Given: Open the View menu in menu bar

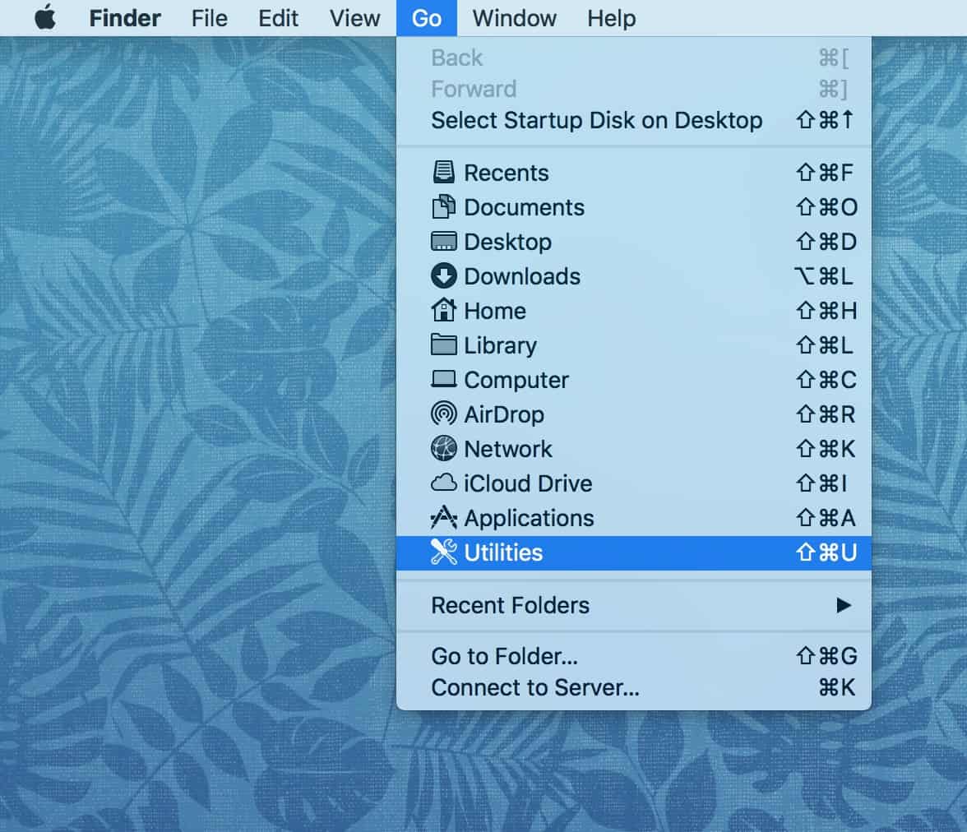Looking at the screenshot, I should [354, 18].
